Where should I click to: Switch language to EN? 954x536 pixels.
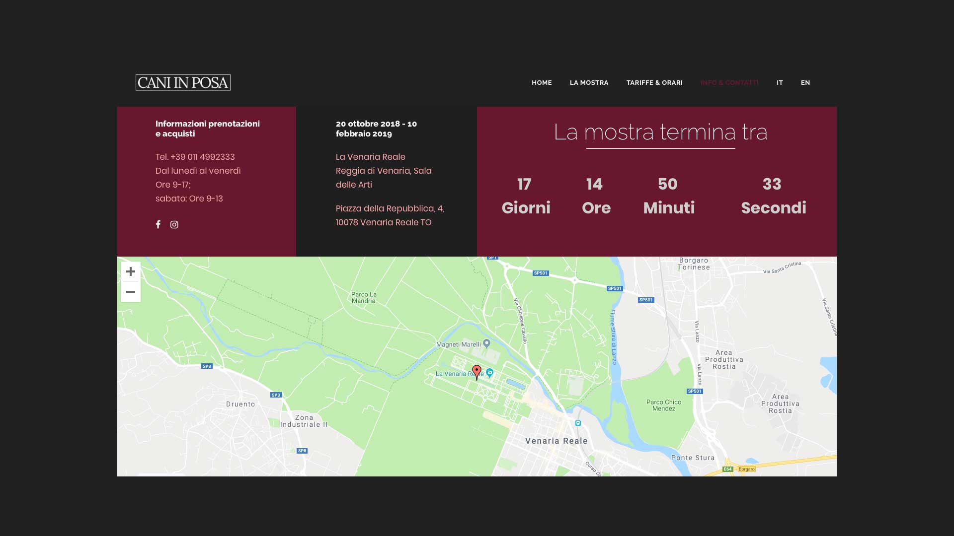click(805, 83)
